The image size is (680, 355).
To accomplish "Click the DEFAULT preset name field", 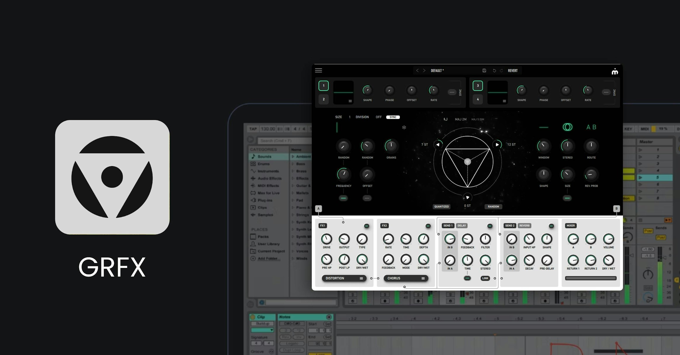I will 437,70.
